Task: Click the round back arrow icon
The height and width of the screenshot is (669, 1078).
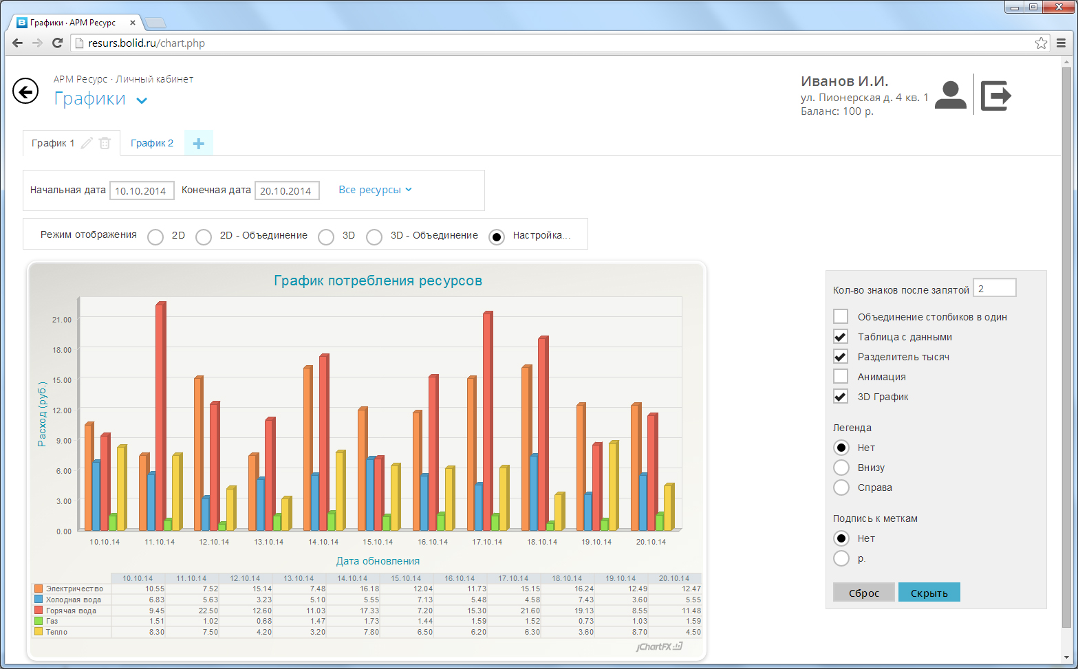Action: pos(25,91)
